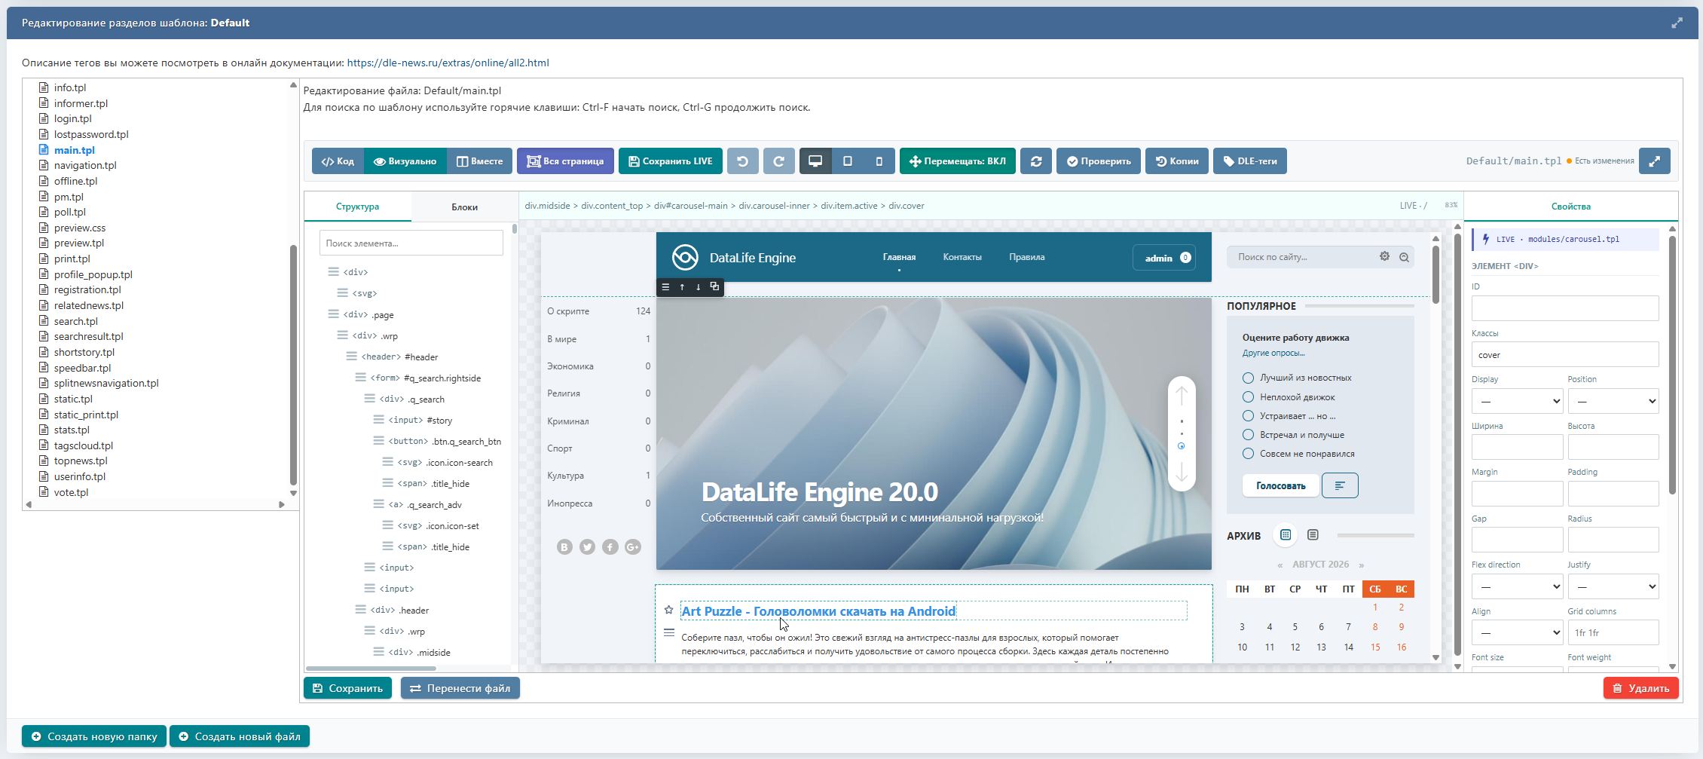Open the Align dropdown
The height and width of the screenshot is (759, 1703).
pyautogui.click(x=1517, y=632)
